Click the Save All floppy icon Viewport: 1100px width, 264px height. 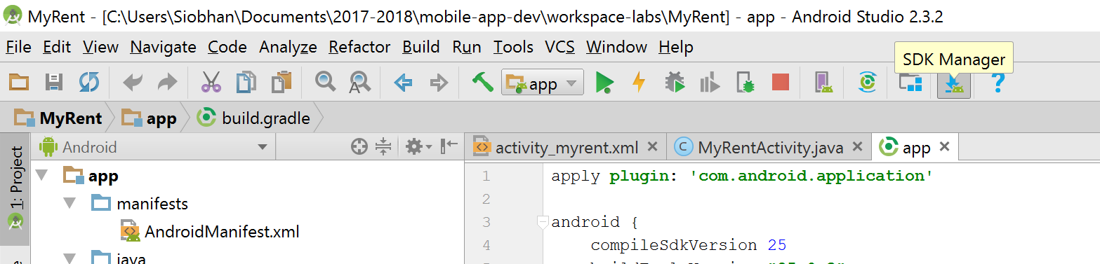pyautogui.click(x=54, y=83)
